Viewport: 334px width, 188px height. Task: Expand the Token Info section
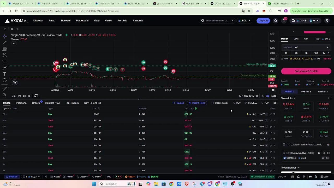[x=288, y=98]
